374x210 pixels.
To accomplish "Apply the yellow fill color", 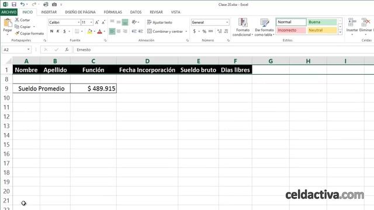I will click(89, 31).
